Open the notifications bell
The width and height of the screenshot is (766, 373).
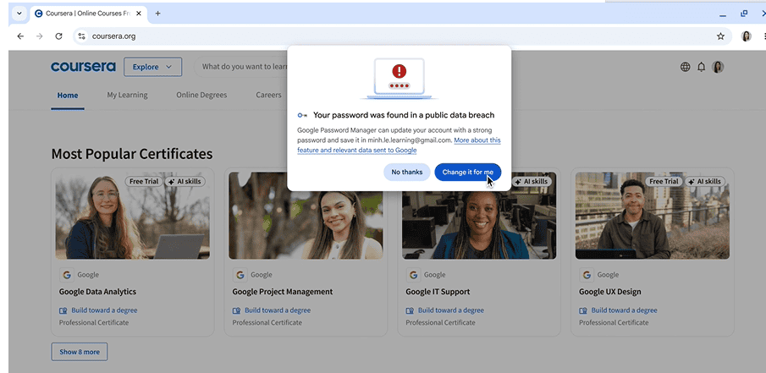tap(701, 67)
